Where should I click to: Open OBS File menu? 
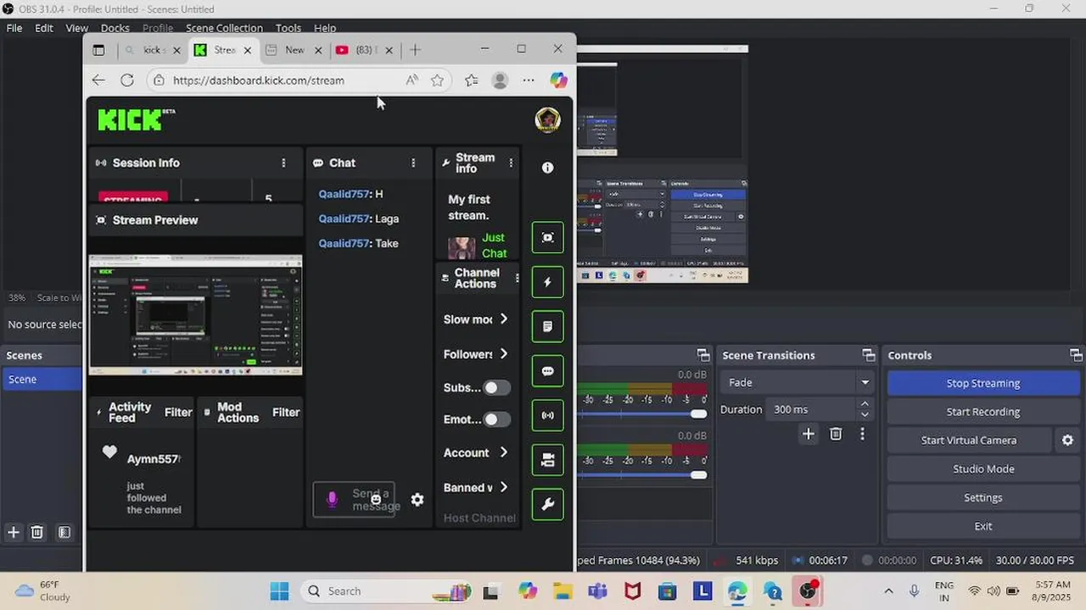click(x=14, y=28)
